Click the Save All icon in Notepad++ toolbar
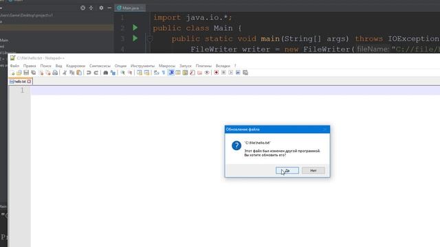Screen dimensions: 440x247 click(34, 73)
